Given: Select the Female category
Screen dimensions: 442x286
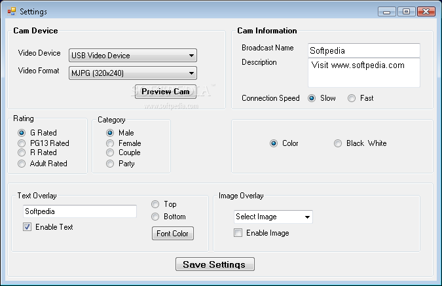Looking at the screenshot, I should pyautogui.click(x=110, y=143).
